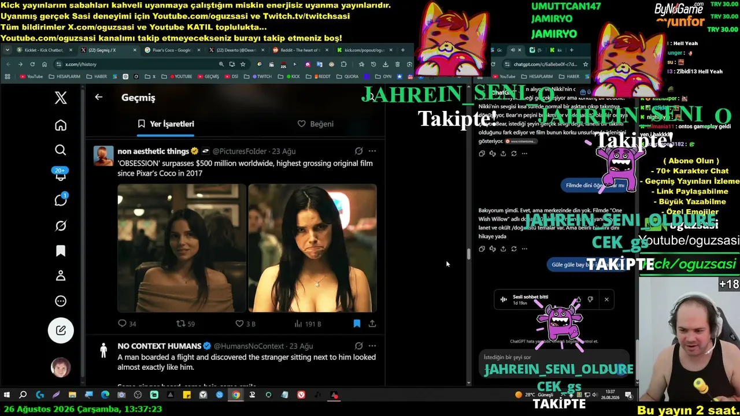Open the Vivaldi browser taskbar icon

coord(301,395)
